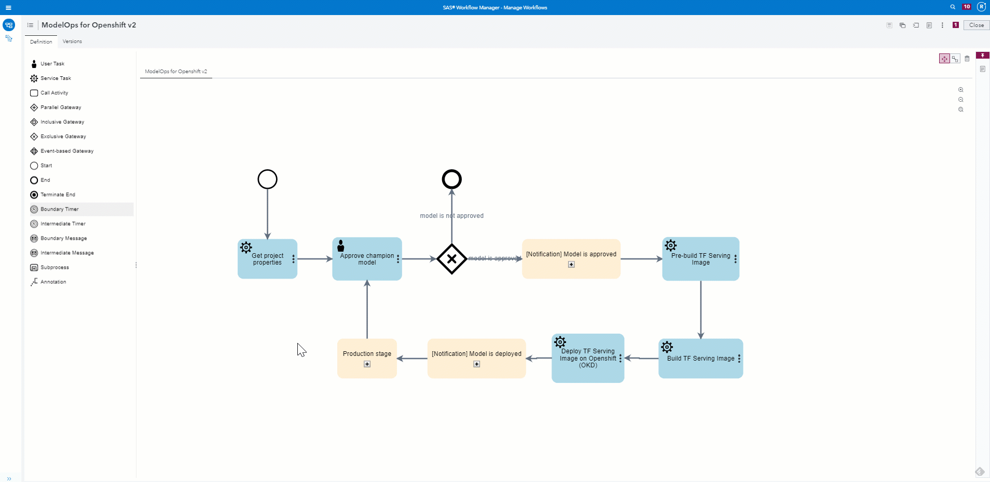Enable the connector drawing mode
The height and width of the screenshot is (482, 990).
tap(955, 59)
